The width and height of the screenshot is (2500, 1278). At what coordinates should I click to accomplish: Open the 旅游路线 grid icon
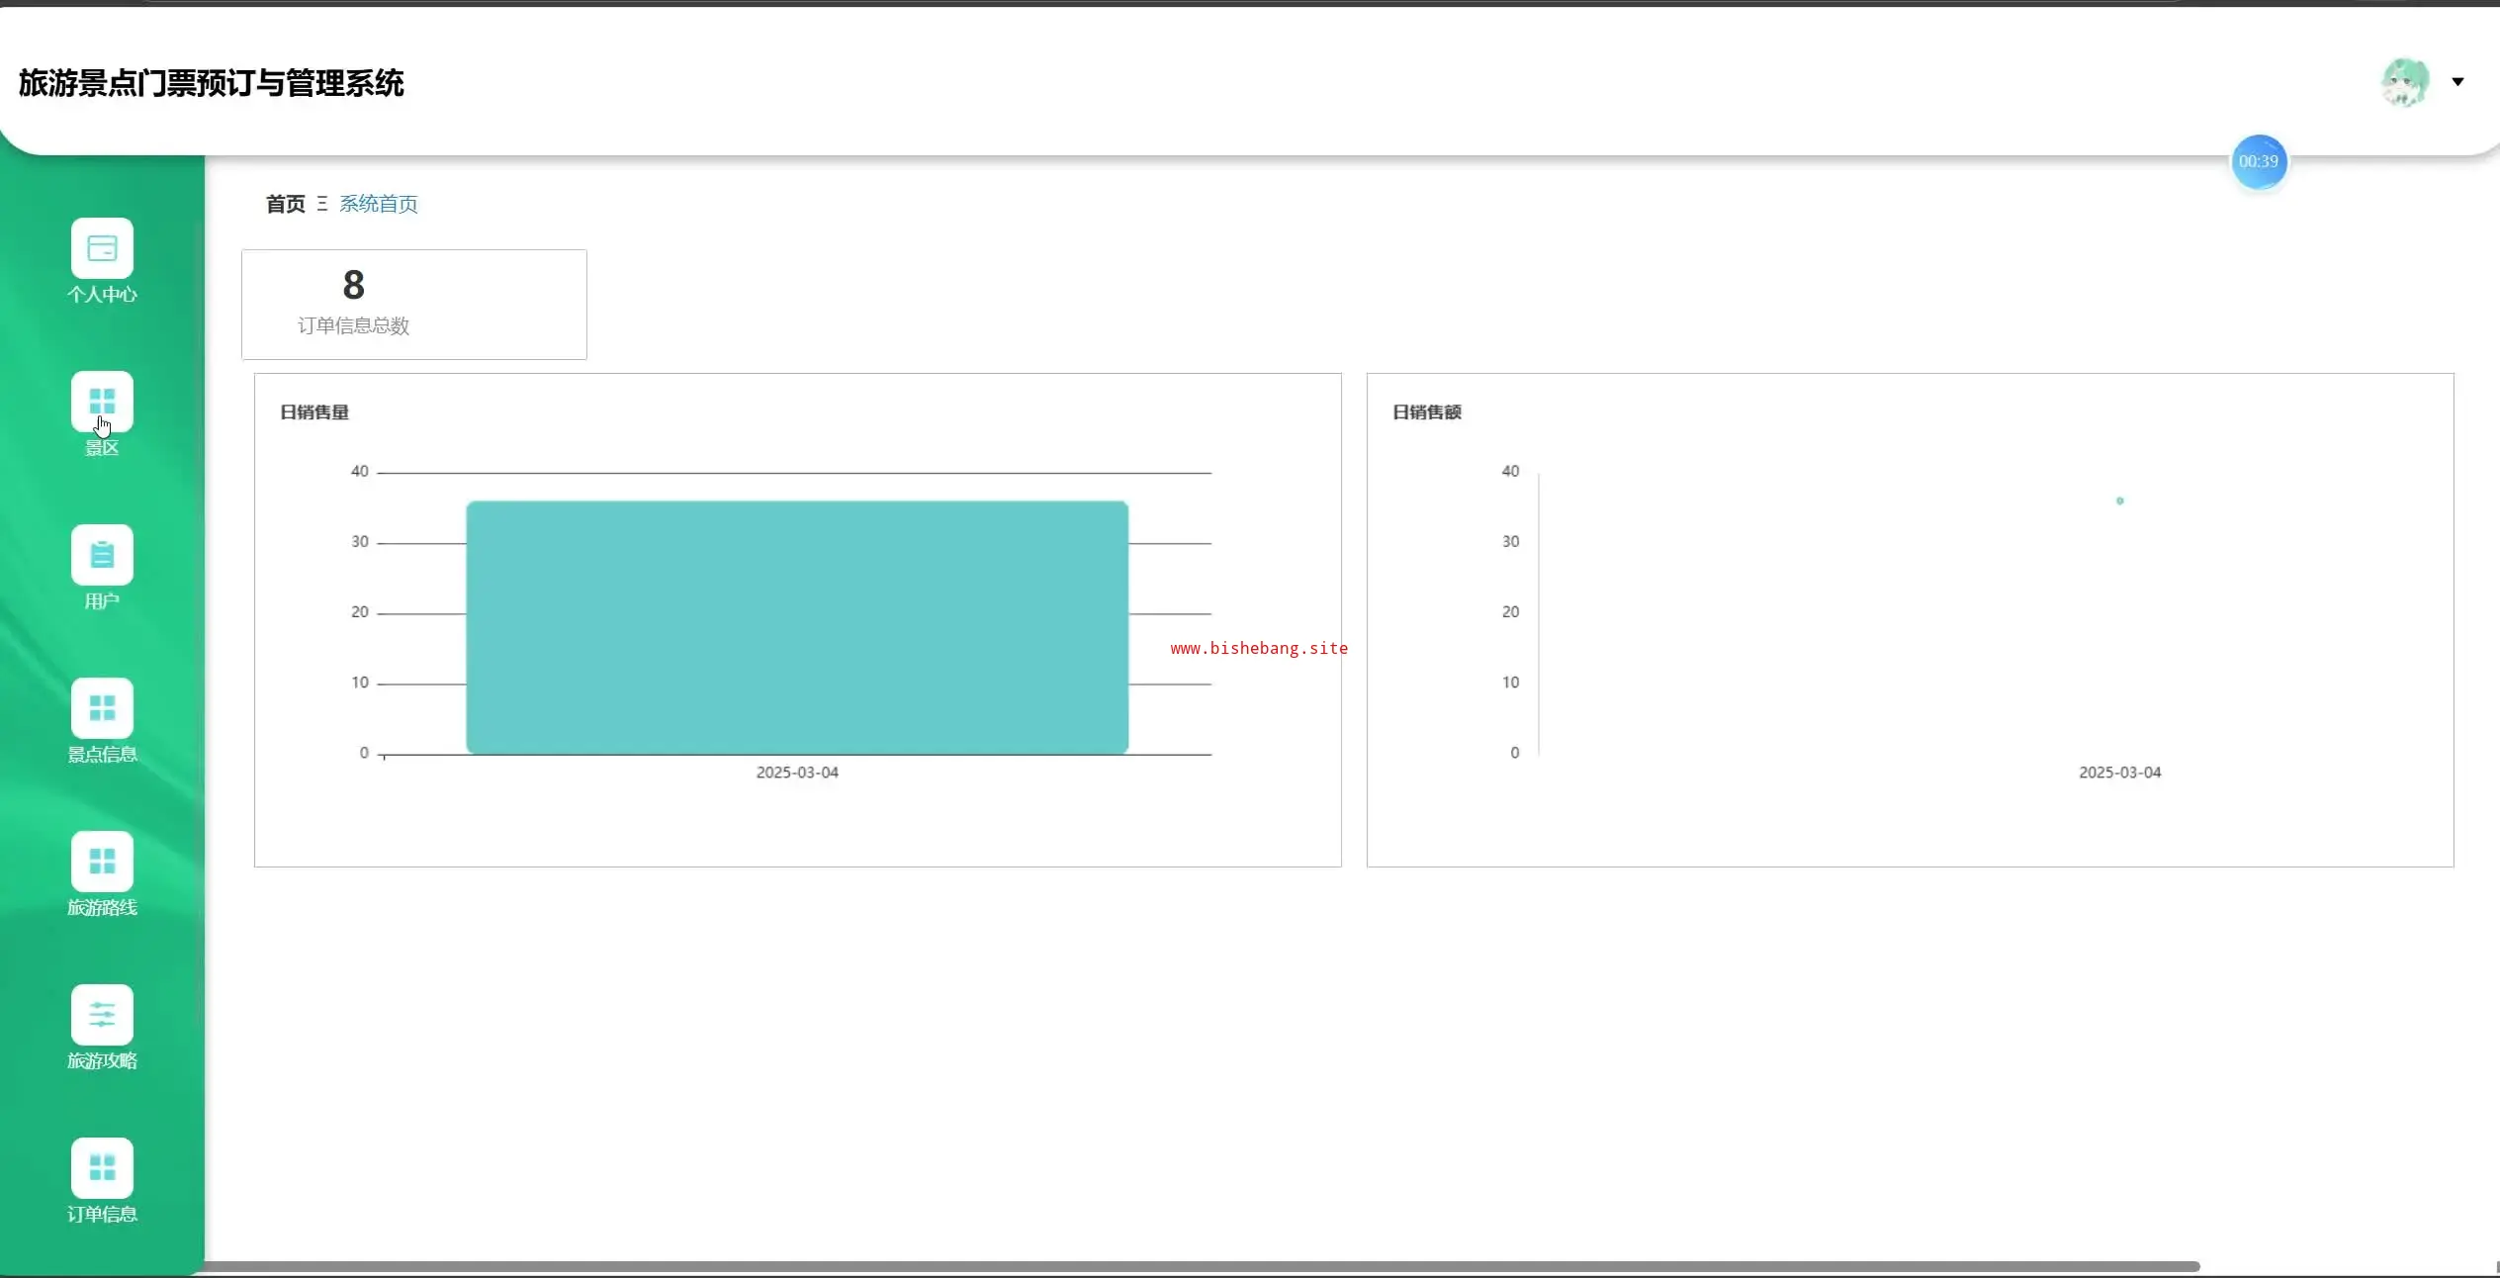102,862
